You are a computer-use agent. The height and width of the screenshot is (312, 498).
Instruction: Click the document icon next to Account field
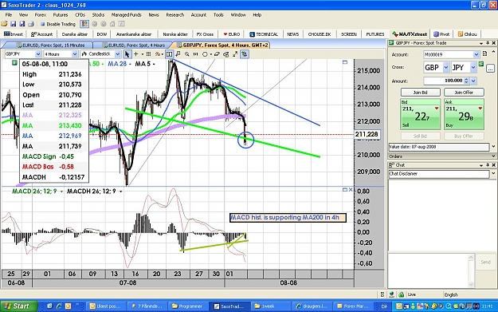[x=484, y=53]
